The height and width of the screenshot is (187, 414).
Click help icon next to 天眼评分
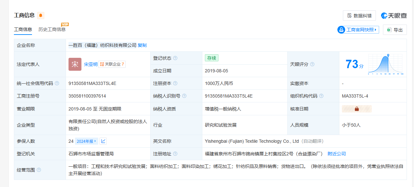[x=312, y=64]
